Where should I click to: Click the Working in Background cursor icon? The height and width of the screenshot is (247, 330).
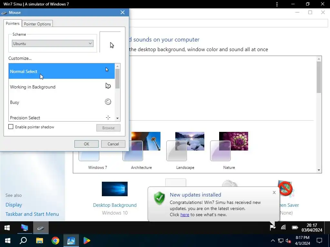(x=108, y=86)
